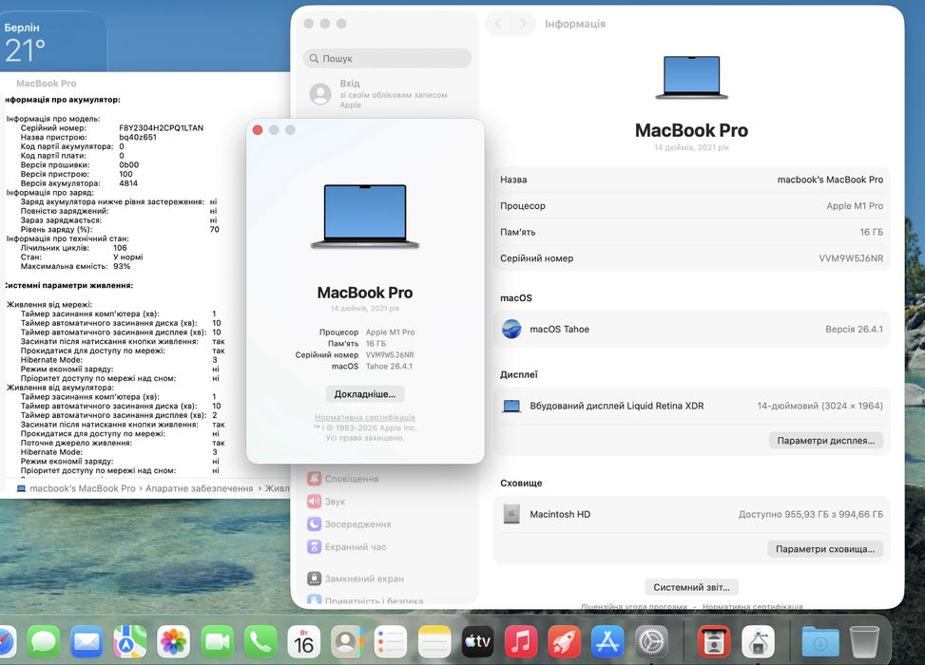Open Параметри дисплея... button
The width and height of the screenshot is (925, 665).
tap(826, 441)
